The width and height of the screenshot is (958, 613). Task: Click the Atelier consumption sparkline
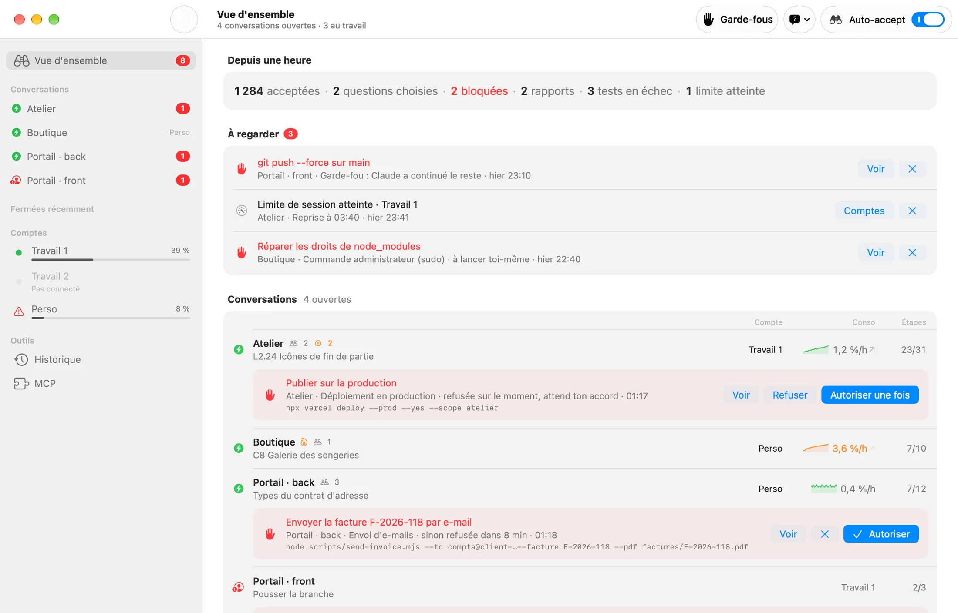(815, 349)
